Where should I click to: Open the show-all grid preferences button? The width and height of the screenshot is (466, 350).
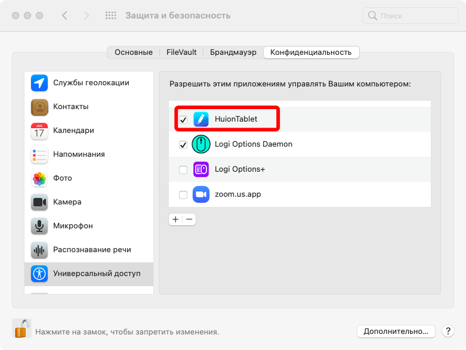111,16
